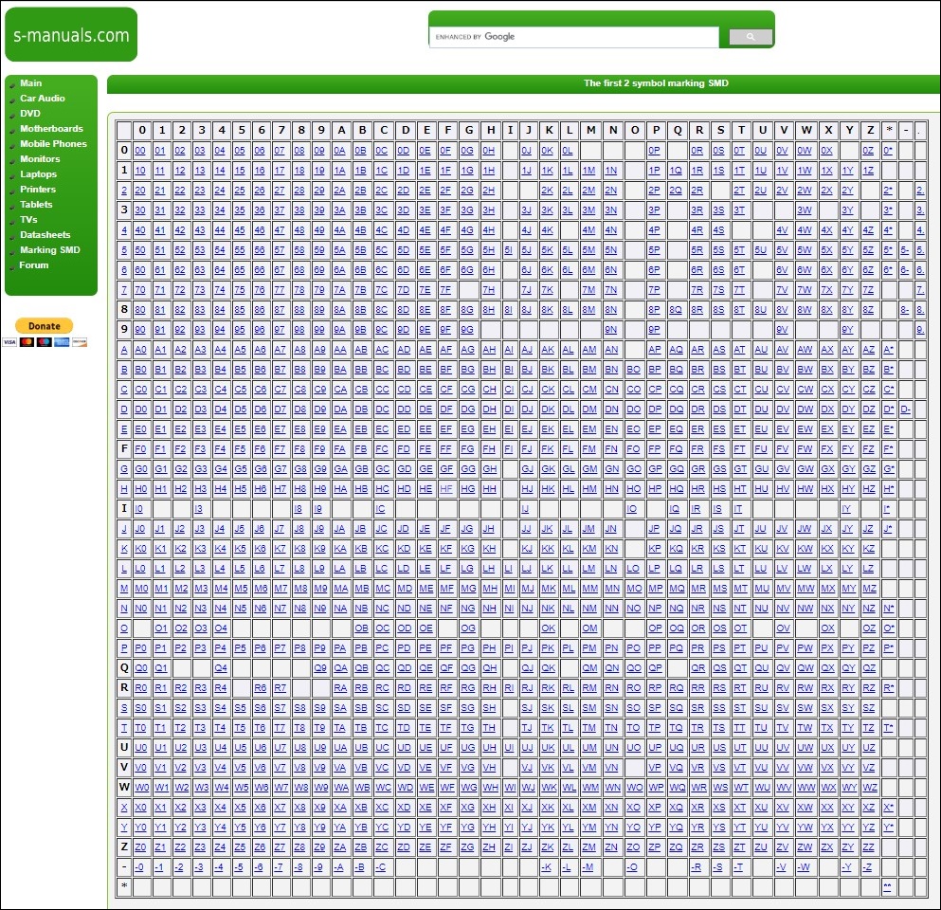Open the 9G marking code link
The height and width of the screenshot is (910, 941).
(x=467, y=330)
